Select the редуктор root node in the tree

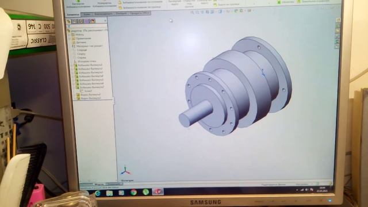(x=87, y=30)
